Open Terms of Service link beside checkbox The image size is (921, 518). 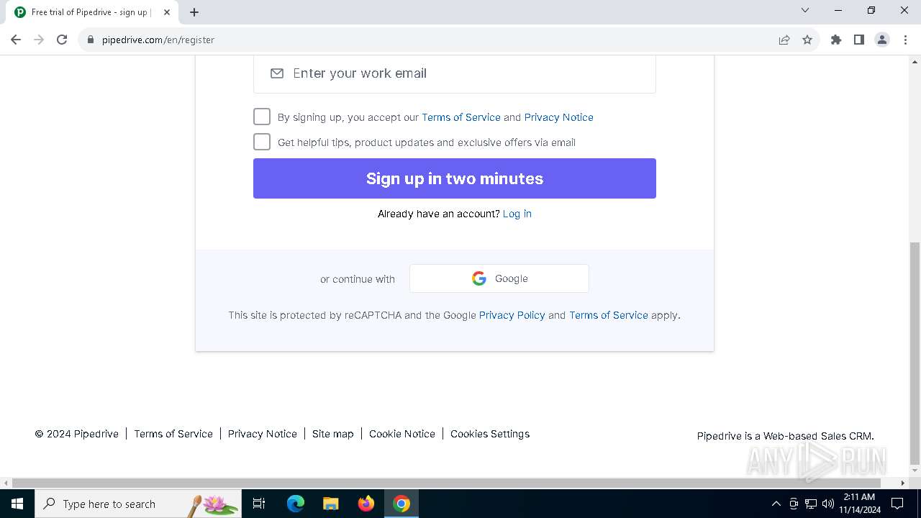tap(461, 117)
